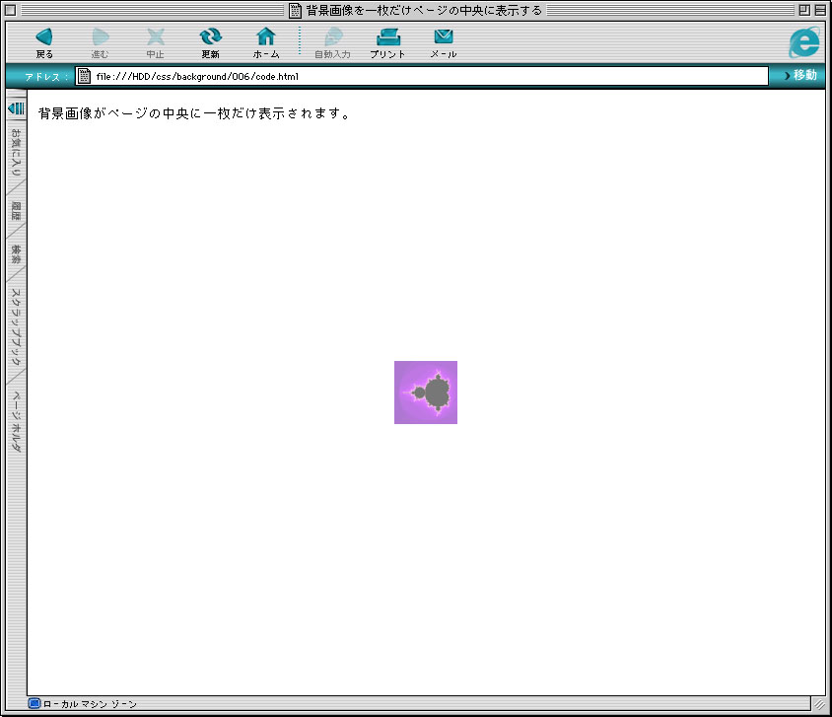The width and height of the screenshot is (832, 717).
Task: Click the address field with the file URL
Action: (424, 76)
